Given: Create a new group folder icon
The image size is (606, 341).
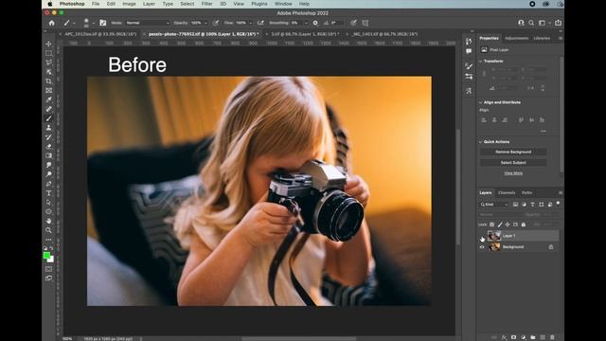Looking at the screenshot, I should click(533, 337).
